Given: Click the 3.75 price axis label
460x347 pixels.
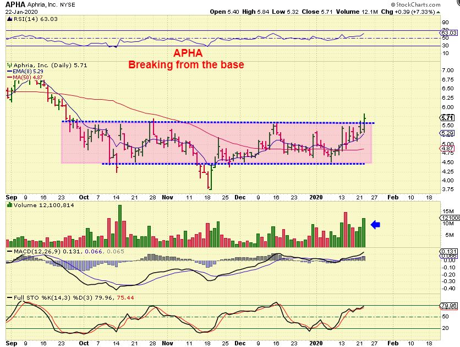Looking at the screenshot, I should [448, 189].
